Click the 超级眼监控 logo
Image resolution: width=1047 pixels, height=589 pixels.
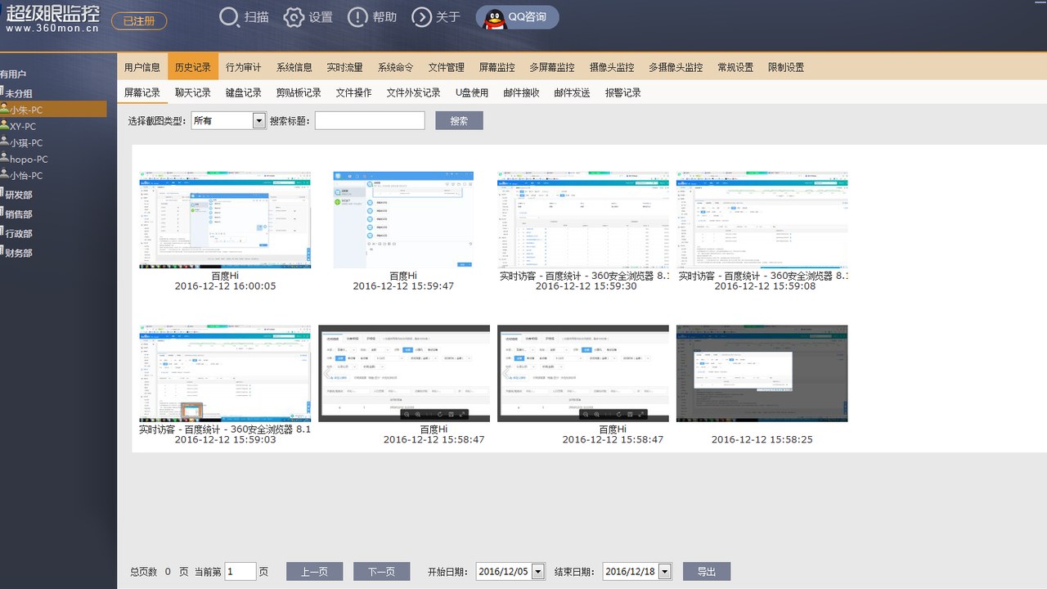[52, 17]
